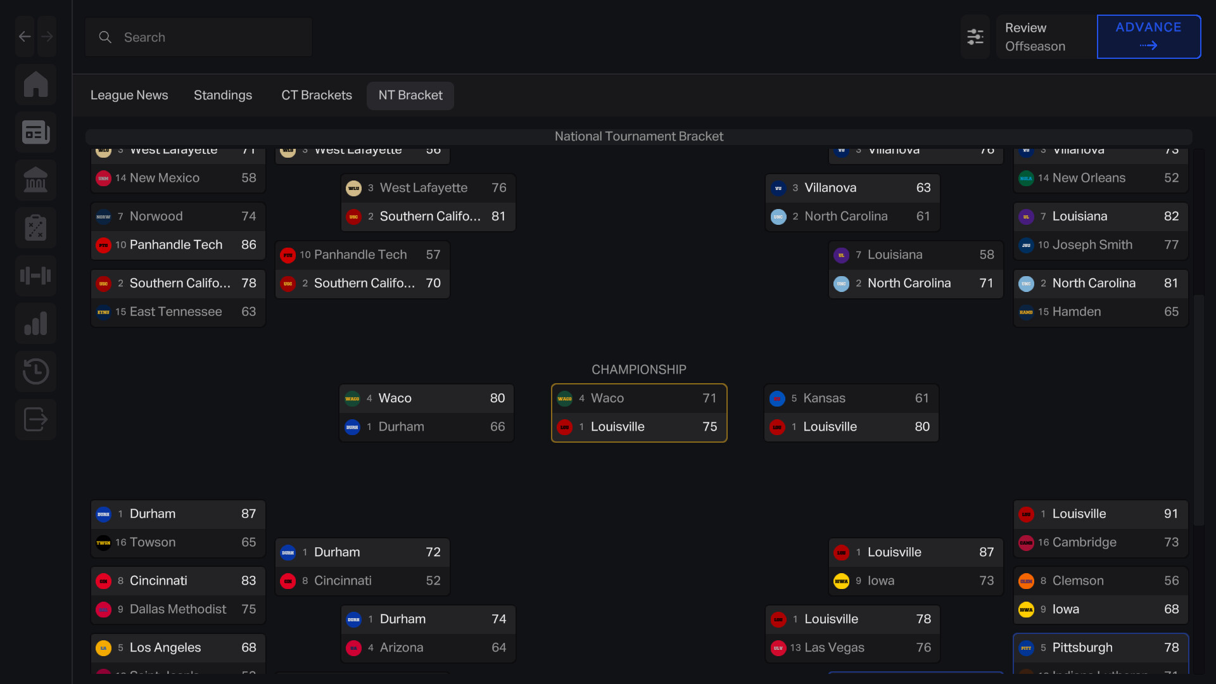Go to the home dashboard icon
Screen dimensions: 1216x684
(36, 84)
